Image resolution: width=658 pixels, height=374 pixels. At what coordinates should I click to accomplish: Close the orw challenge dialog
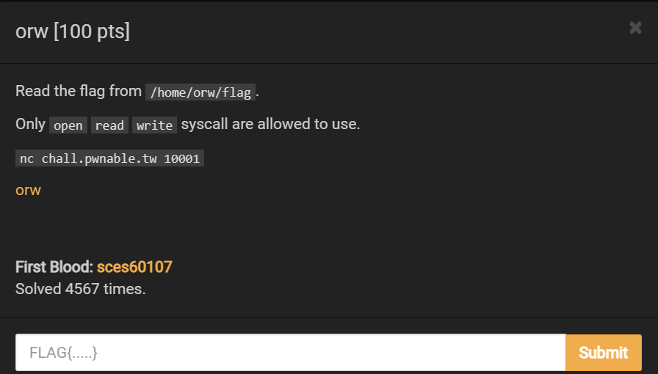pos(635,28)
